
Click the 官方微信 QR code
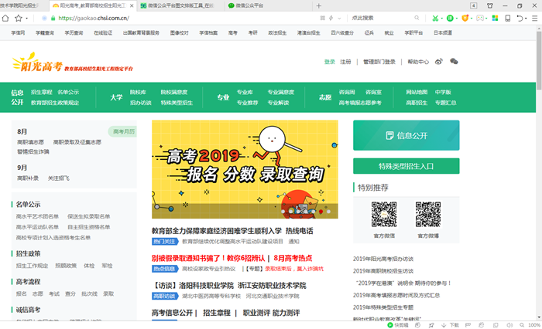click(x=384, y=214)
